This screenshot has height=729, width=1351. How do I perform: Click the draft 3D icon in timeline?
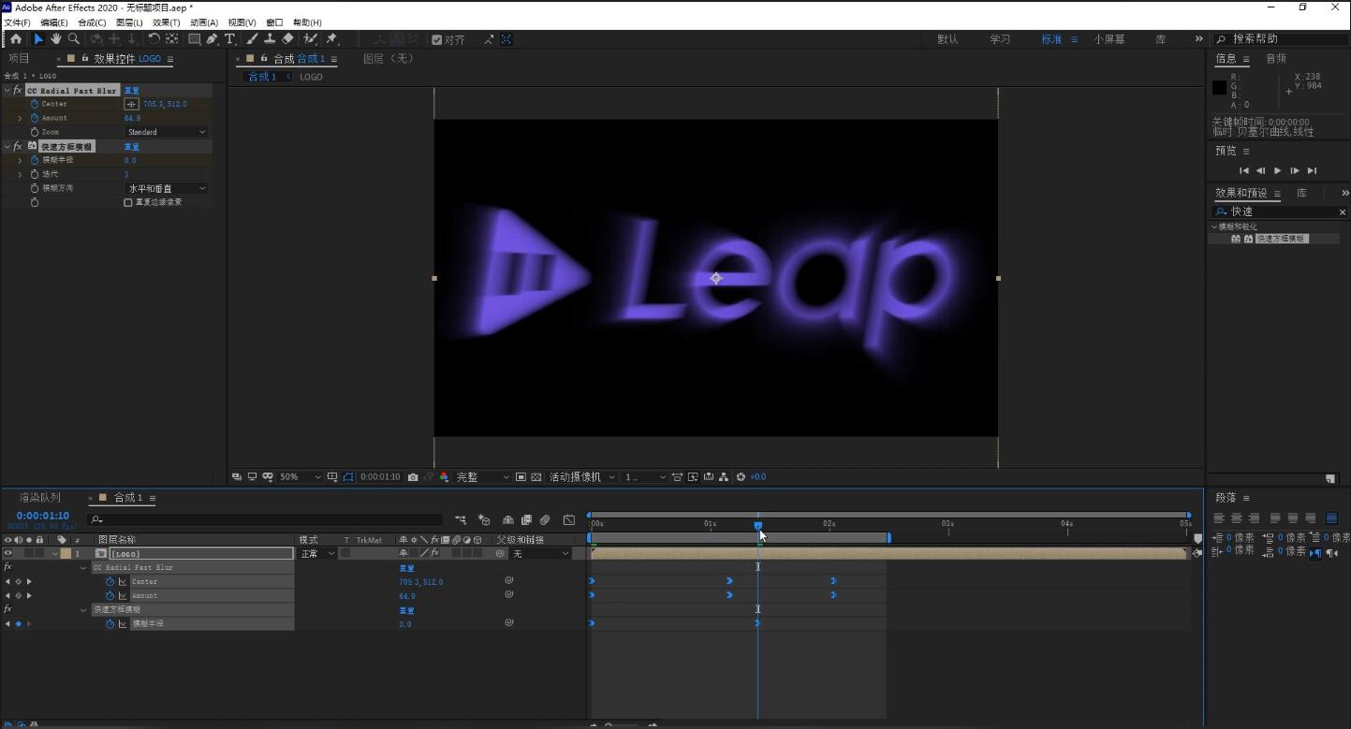[484, 519]
